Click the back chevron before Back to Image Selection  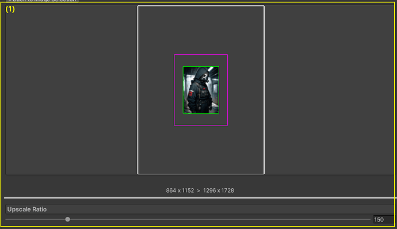tap(9, 1)
